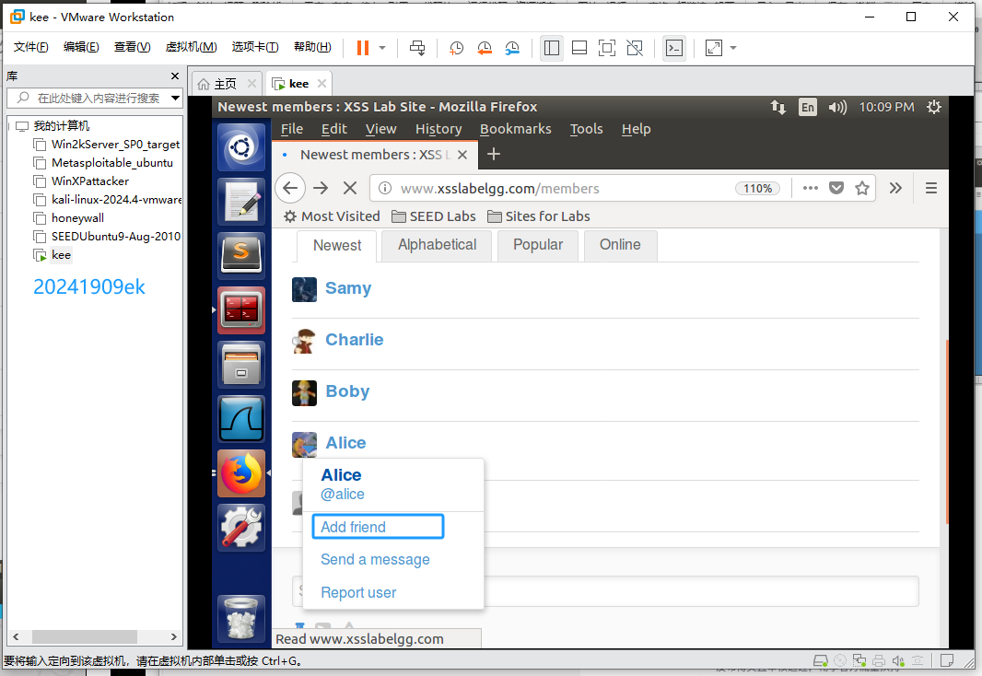Image resolution: width=982 pixels, height=676 pixels.
Task: Open the Ubuntu sound volume indicator
Action: 837,107
